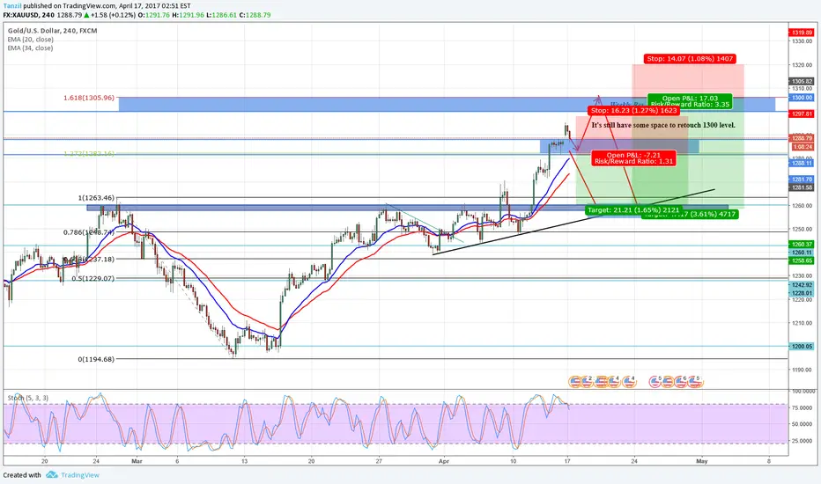Click the faded 1.272 Fibonacci level label

point(88,154)
